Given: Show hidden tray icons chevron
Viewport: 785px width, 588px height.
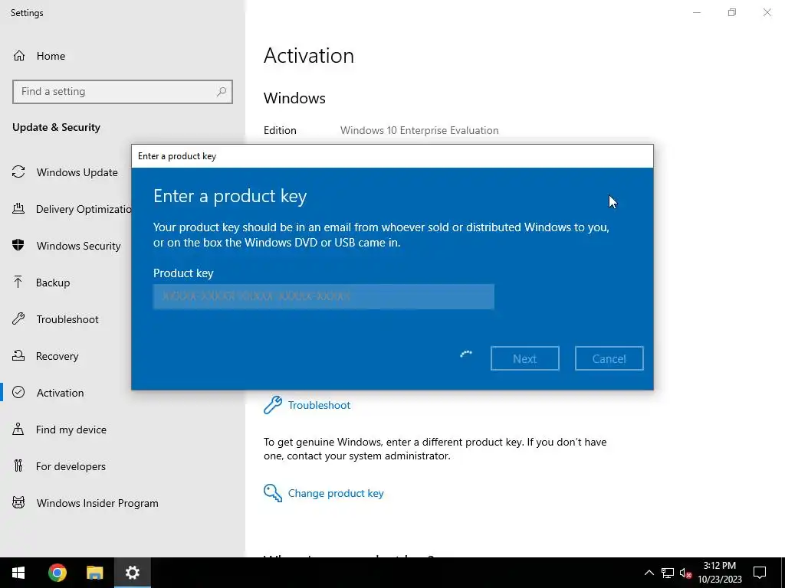Looking at the screenshot, I should coord(649,573).
